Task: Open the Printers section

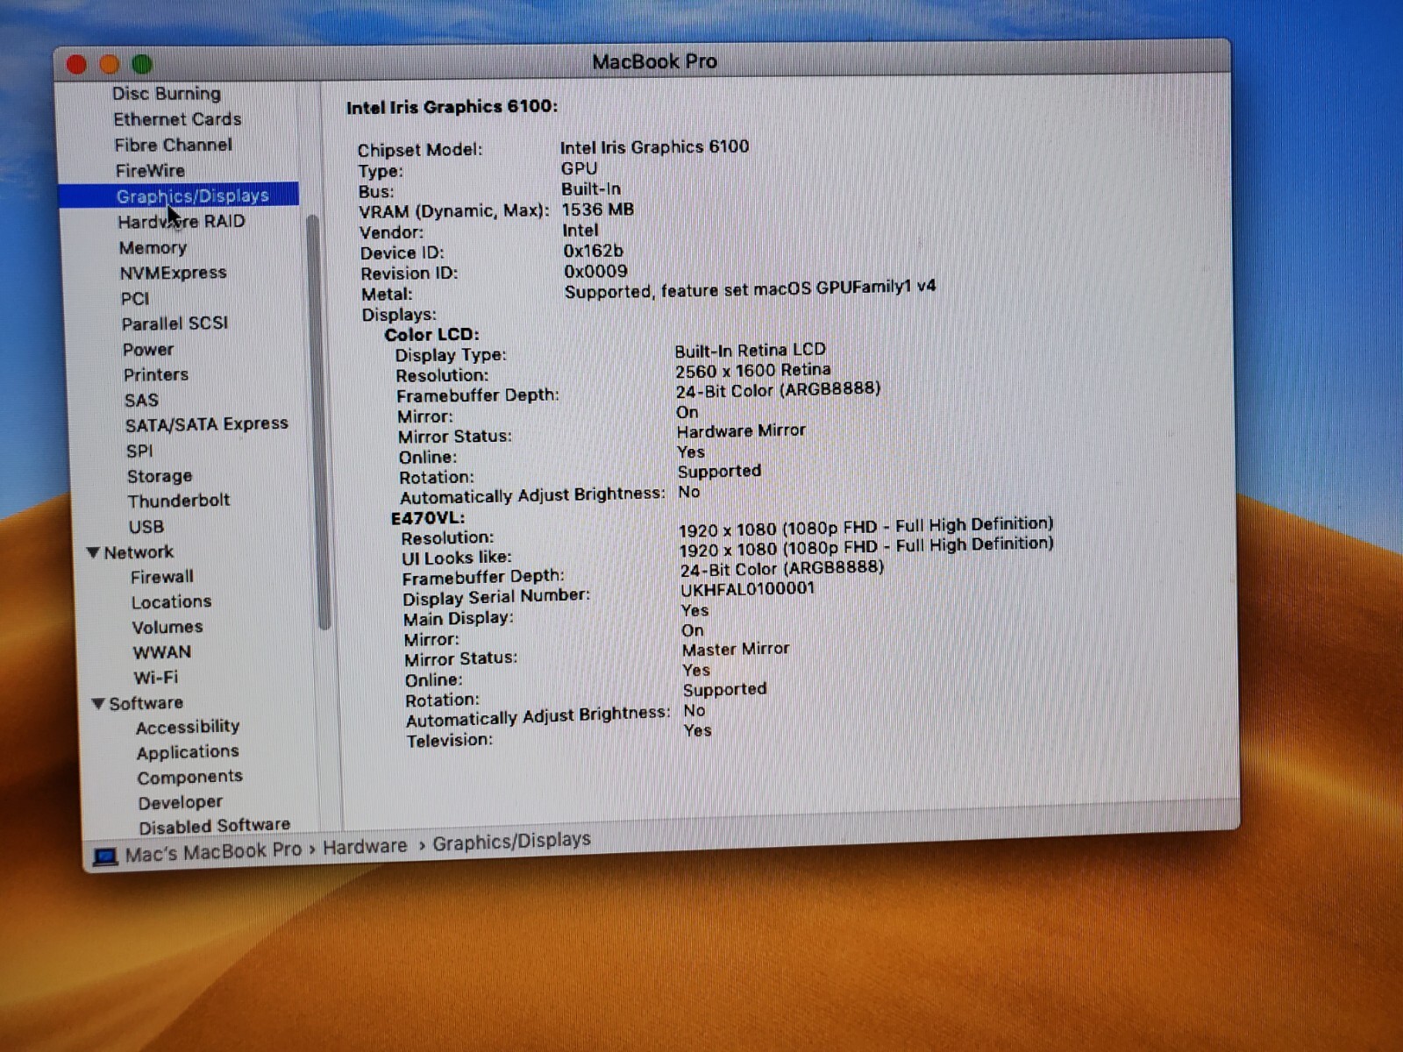Action: click(x=156, y=374)
